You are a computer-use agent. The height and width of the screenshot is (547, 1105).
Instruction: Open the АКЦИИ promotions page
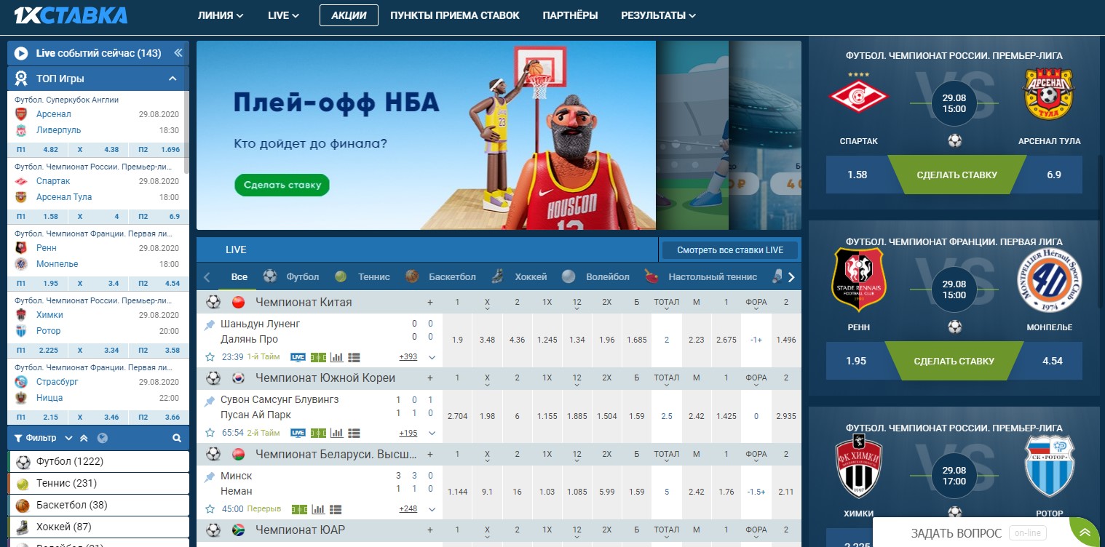[x=349, y=15]
